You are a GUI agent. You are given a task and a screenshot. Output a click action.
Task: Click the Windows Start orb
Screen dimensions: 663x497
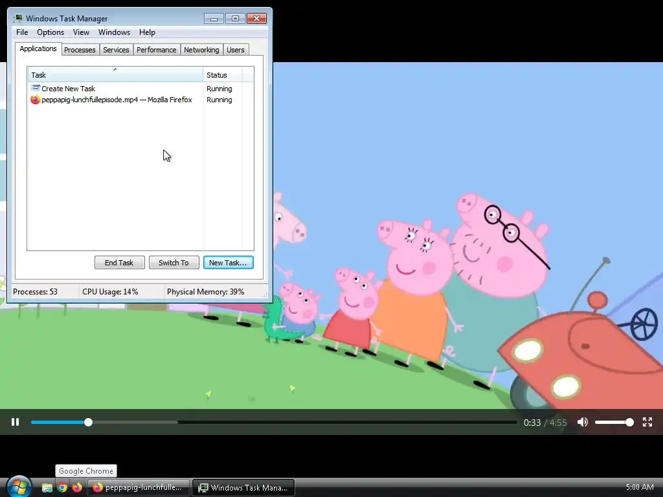[x=19, y=487]
